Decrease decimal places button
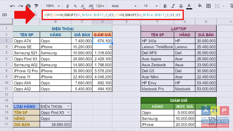233x131 pixels. [x=83, y=6]
